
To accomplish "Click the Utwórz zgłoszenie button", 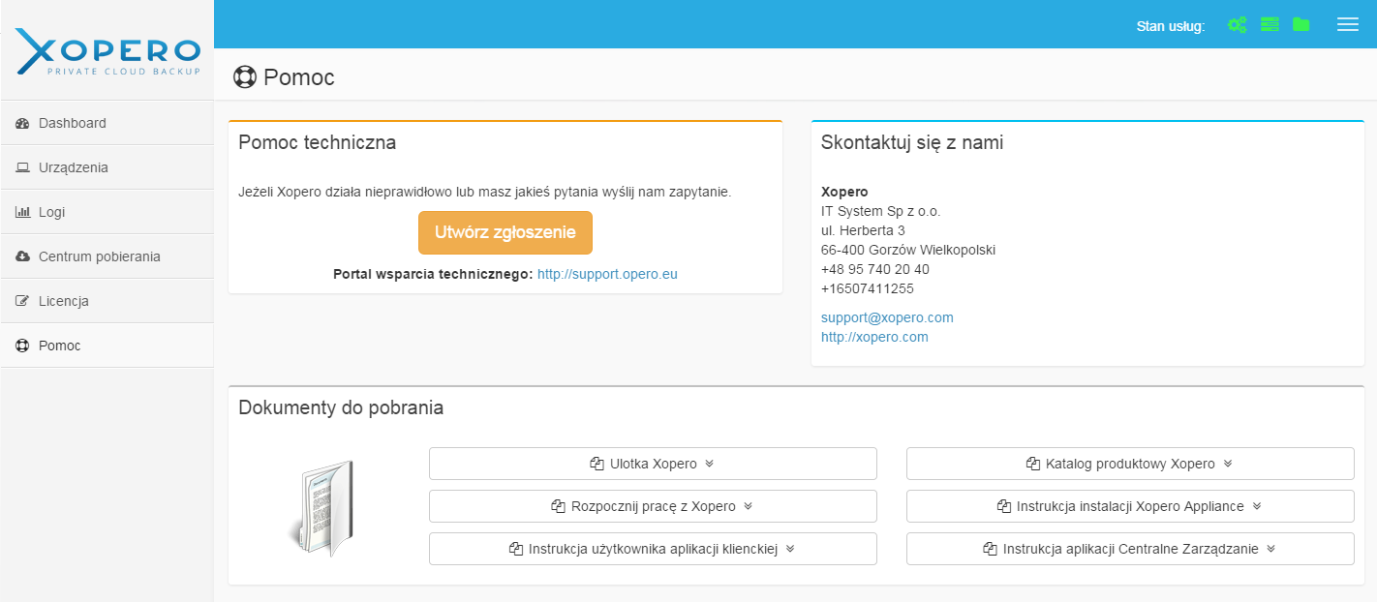I will 505,232.
